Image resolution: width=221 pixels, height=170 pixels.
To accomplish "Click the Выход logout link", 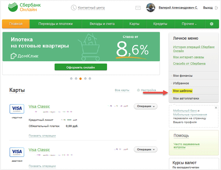I will click(208, 8).
